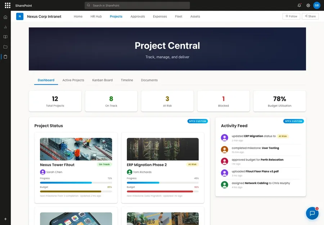Switch to the Timeline tab

[127, 80]
